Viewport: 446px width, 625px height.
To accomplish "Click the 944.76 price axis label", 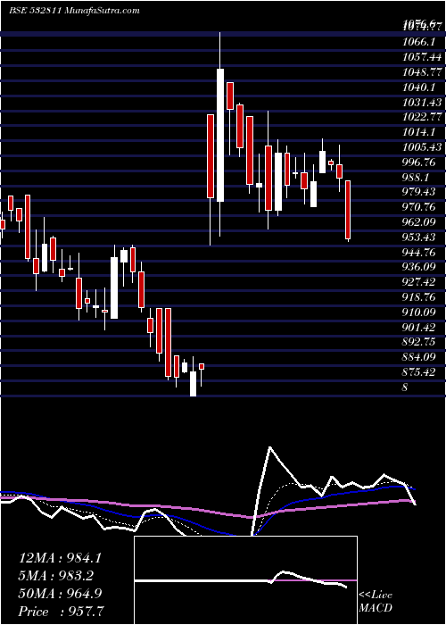I will click(419, 252).
